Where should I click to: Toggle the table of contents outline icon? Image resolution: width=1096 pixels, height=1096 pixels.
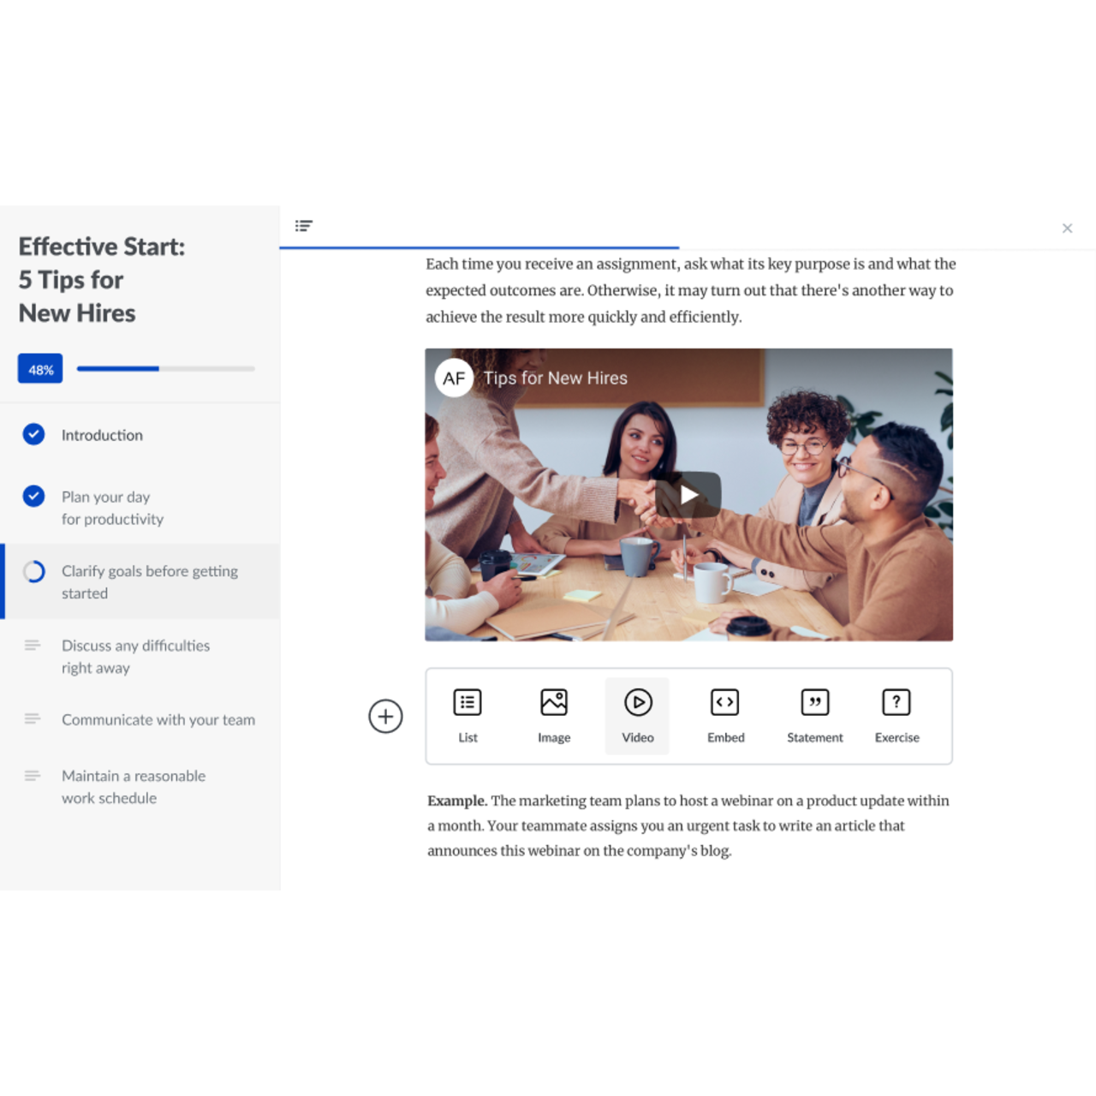(x=304, y=226)
